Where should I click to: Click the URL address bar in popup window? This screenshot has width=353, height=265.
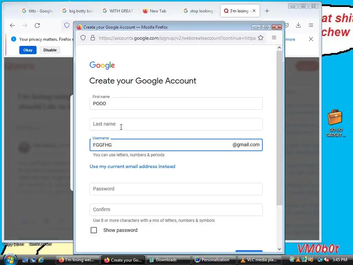[177, 38]
